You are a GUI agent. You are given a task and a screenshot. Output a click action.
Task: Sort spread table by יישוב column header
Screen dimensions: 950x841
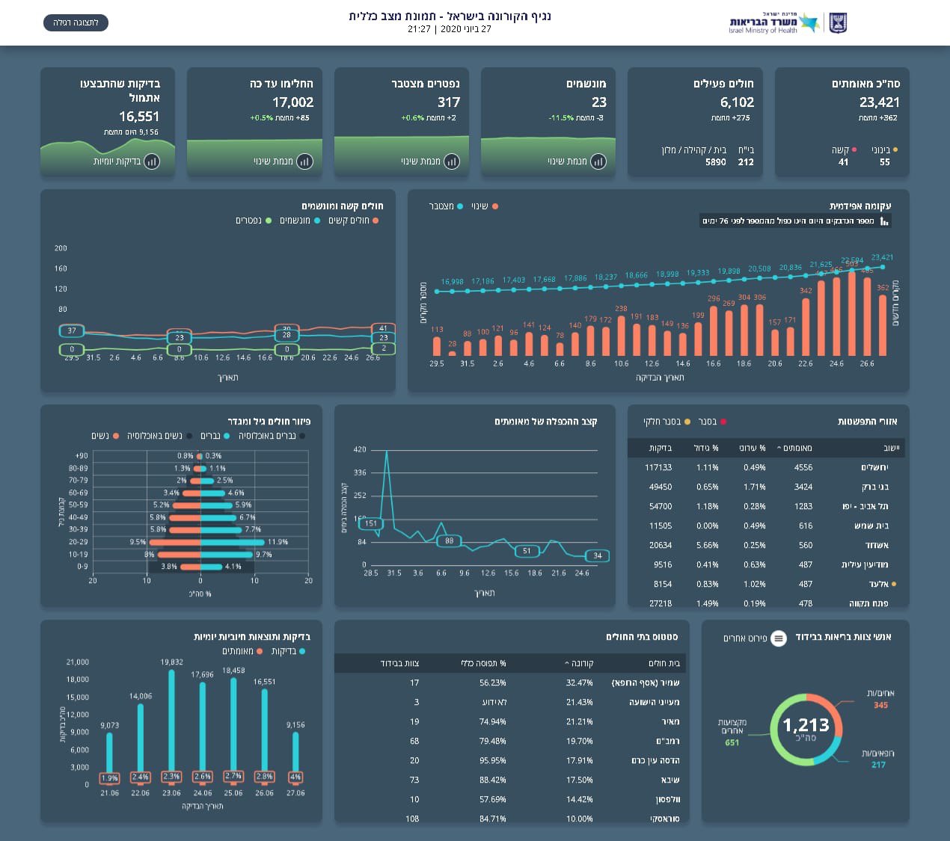tap(891, 448)
